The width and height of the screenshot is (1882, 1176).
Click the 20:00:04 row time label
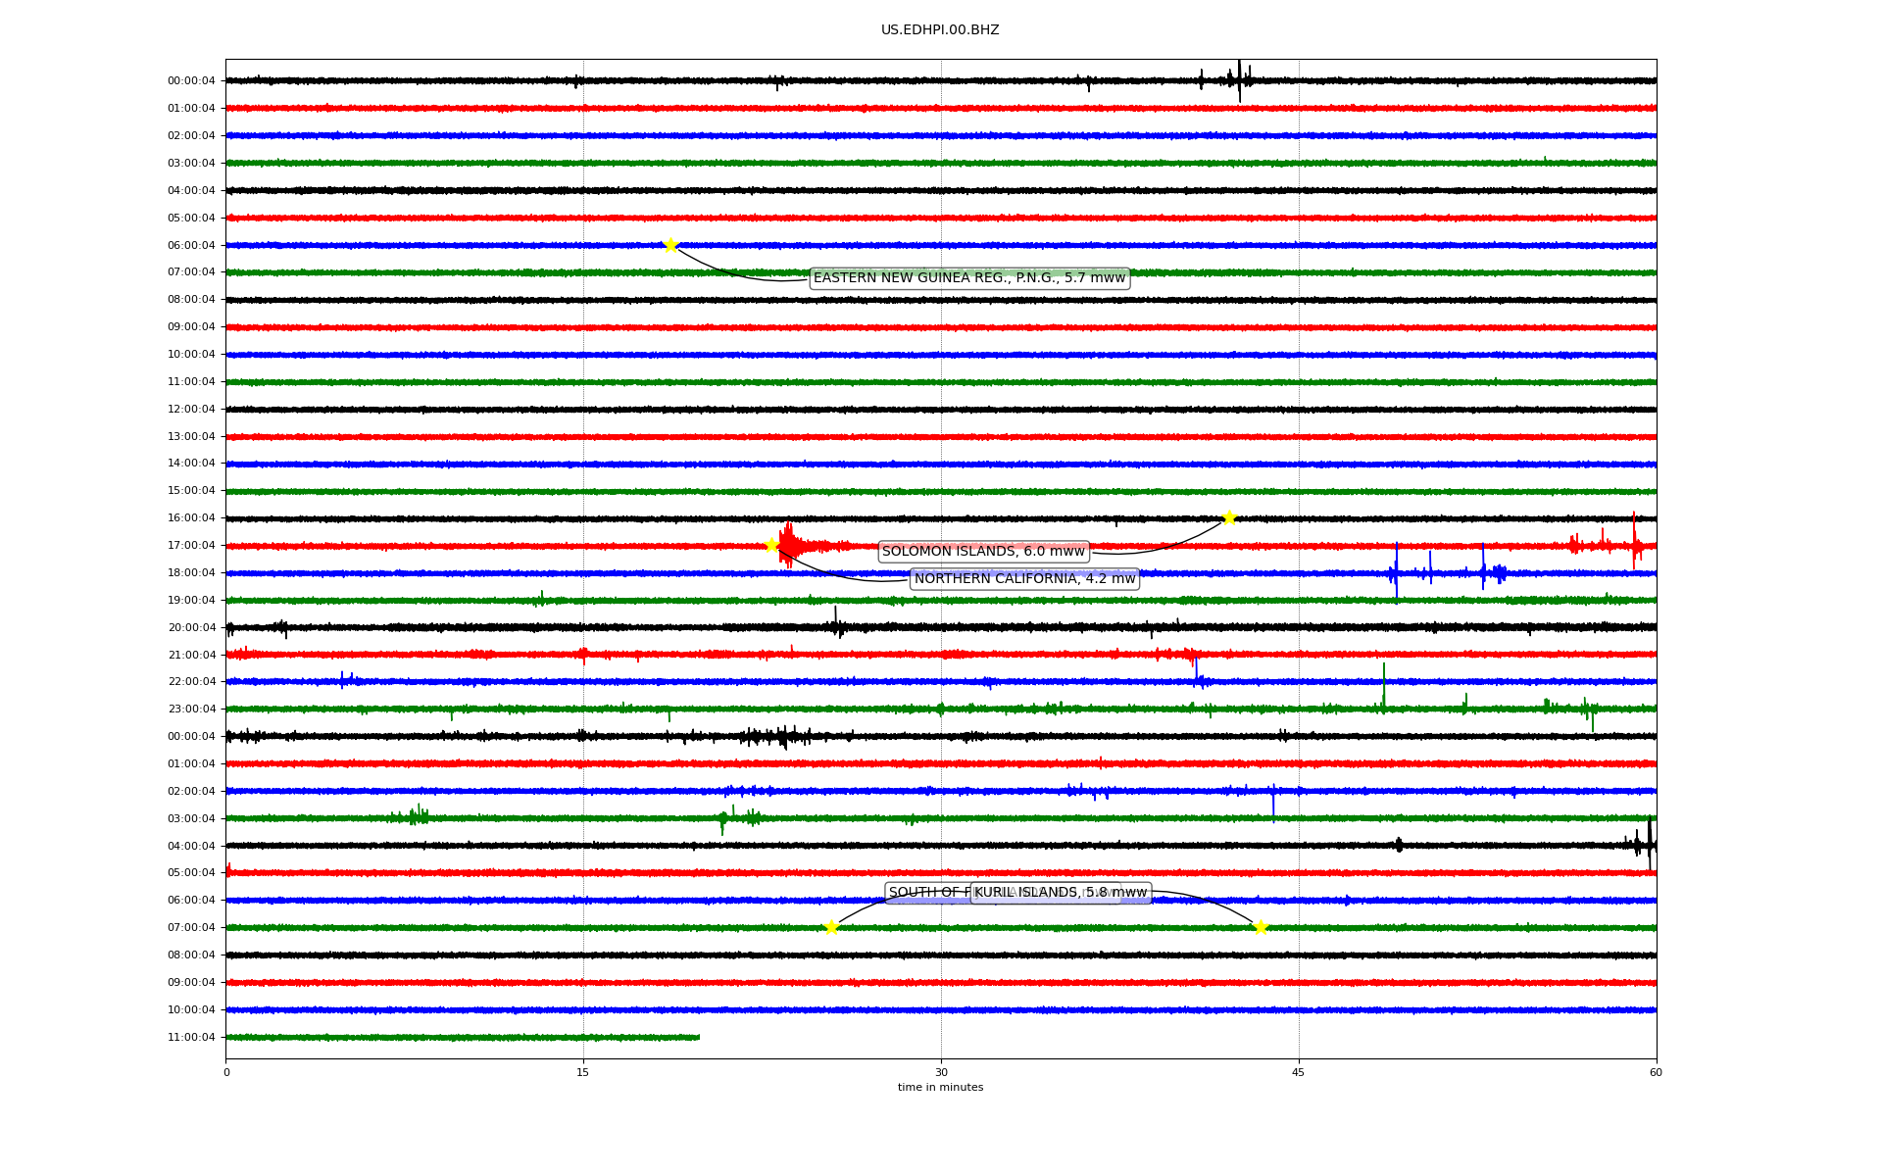(x=191, y=628)
